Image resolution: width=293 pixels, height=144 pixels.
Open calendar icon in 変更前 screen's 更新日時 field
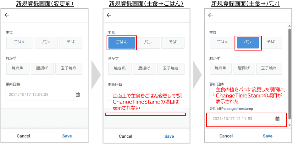point(78,94)
